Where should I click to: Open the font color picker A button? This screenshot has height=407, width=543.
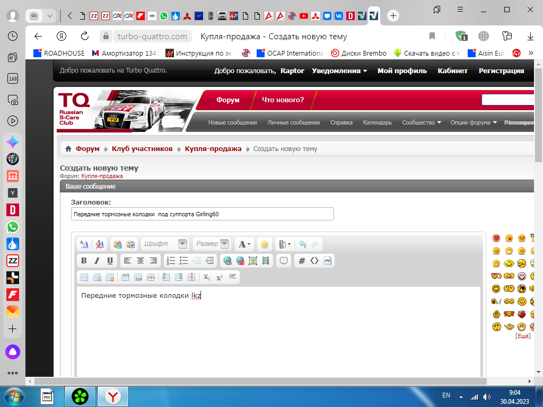pyautogui.click(x=244, y=244)
